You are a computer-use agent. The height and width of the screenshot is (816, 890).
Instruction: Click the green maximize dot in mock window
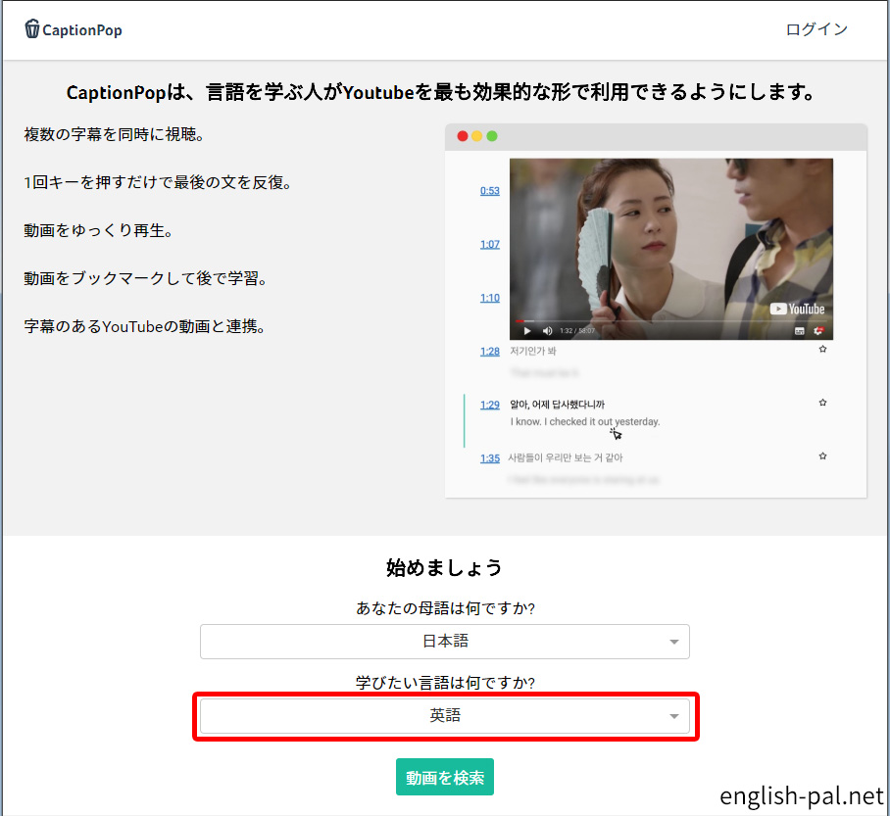click(491, 136)
